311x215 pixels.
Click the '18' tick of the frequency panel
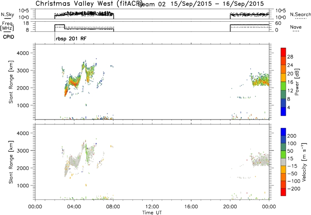click(x=26, y=23)
